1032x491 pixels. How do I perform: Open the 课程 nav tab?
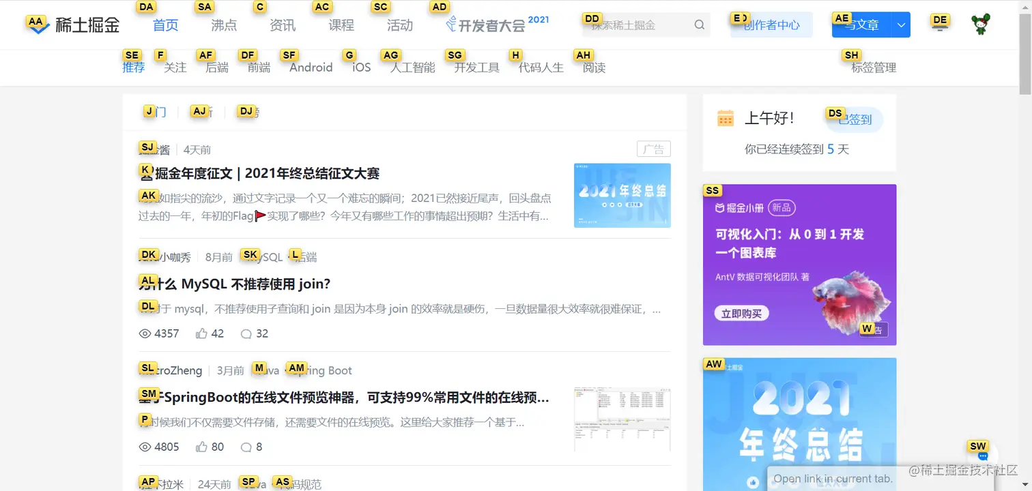point(341,25)
